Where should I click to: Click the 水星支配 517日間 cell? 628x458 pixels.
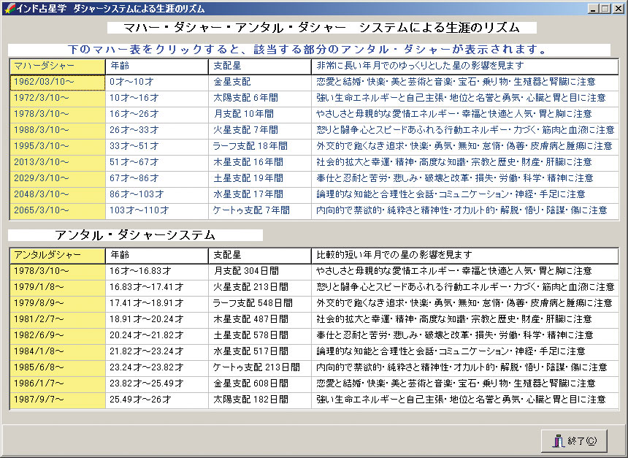click(x=260, y=352)
